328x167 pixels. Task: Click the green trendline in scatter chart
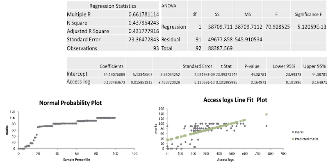tap(205, 129)
